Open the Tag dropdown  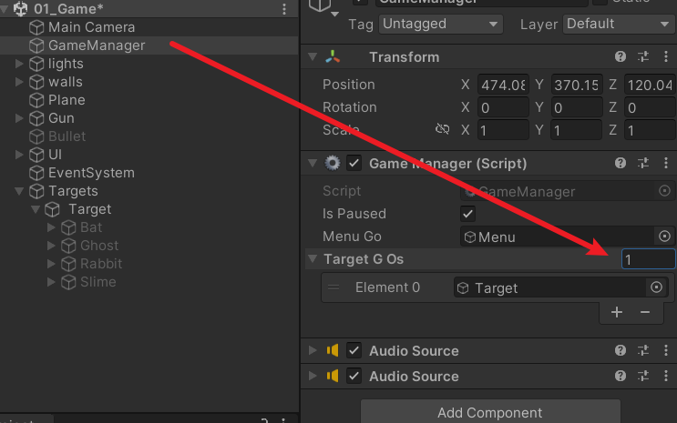(x=441, y=24)
